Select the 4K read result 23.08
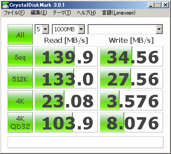Image resolution: width=171 pixels, height=154 pixels. pyautogui.click(x=66, y=100)
